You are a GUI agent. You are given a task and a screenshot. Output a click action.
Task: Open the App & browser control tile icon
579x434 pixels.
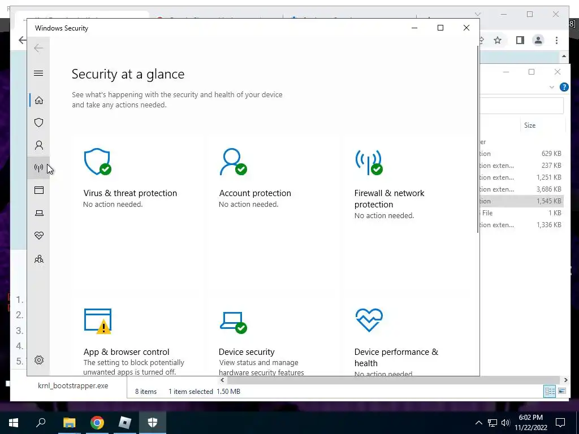tap(97, 321)
